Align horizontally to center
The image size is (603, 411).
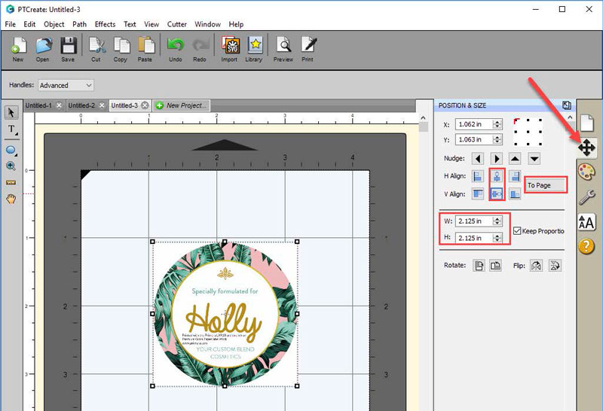(497, 176)
